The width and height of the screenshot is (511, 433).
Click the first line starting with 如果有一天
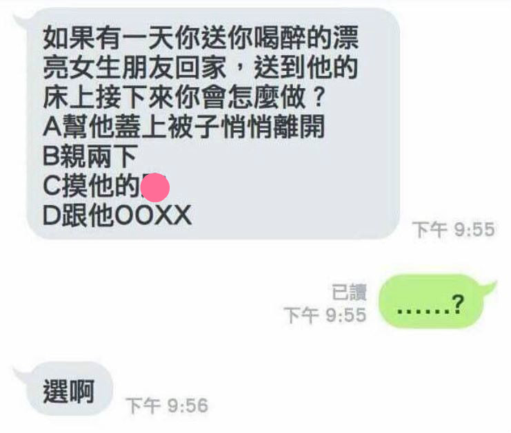201,38
